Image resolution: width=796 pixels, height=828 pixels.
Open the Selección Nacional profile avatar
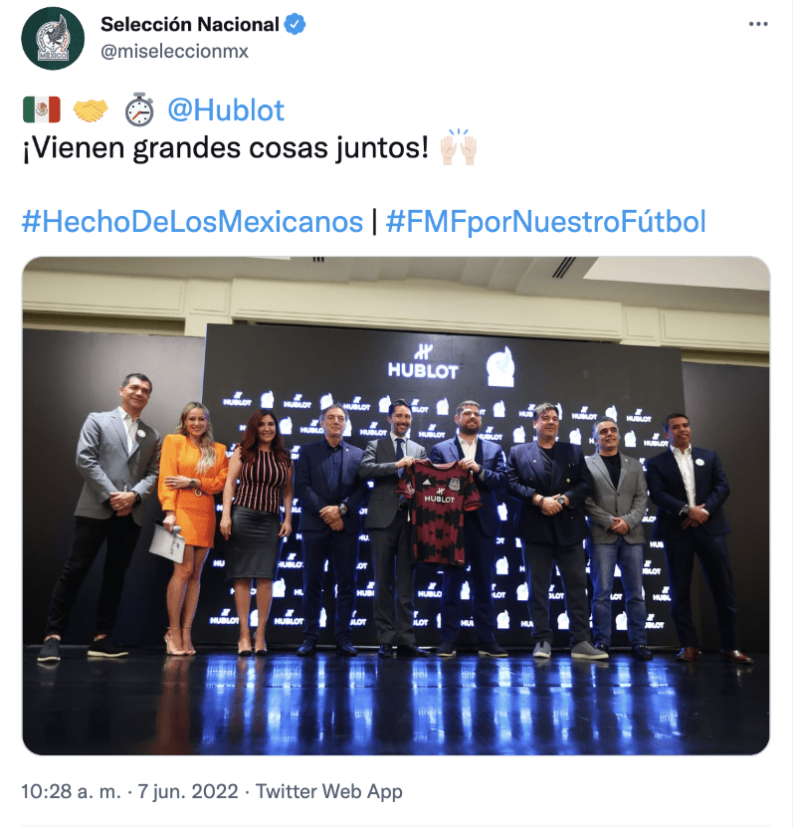[x=53, y=39]
